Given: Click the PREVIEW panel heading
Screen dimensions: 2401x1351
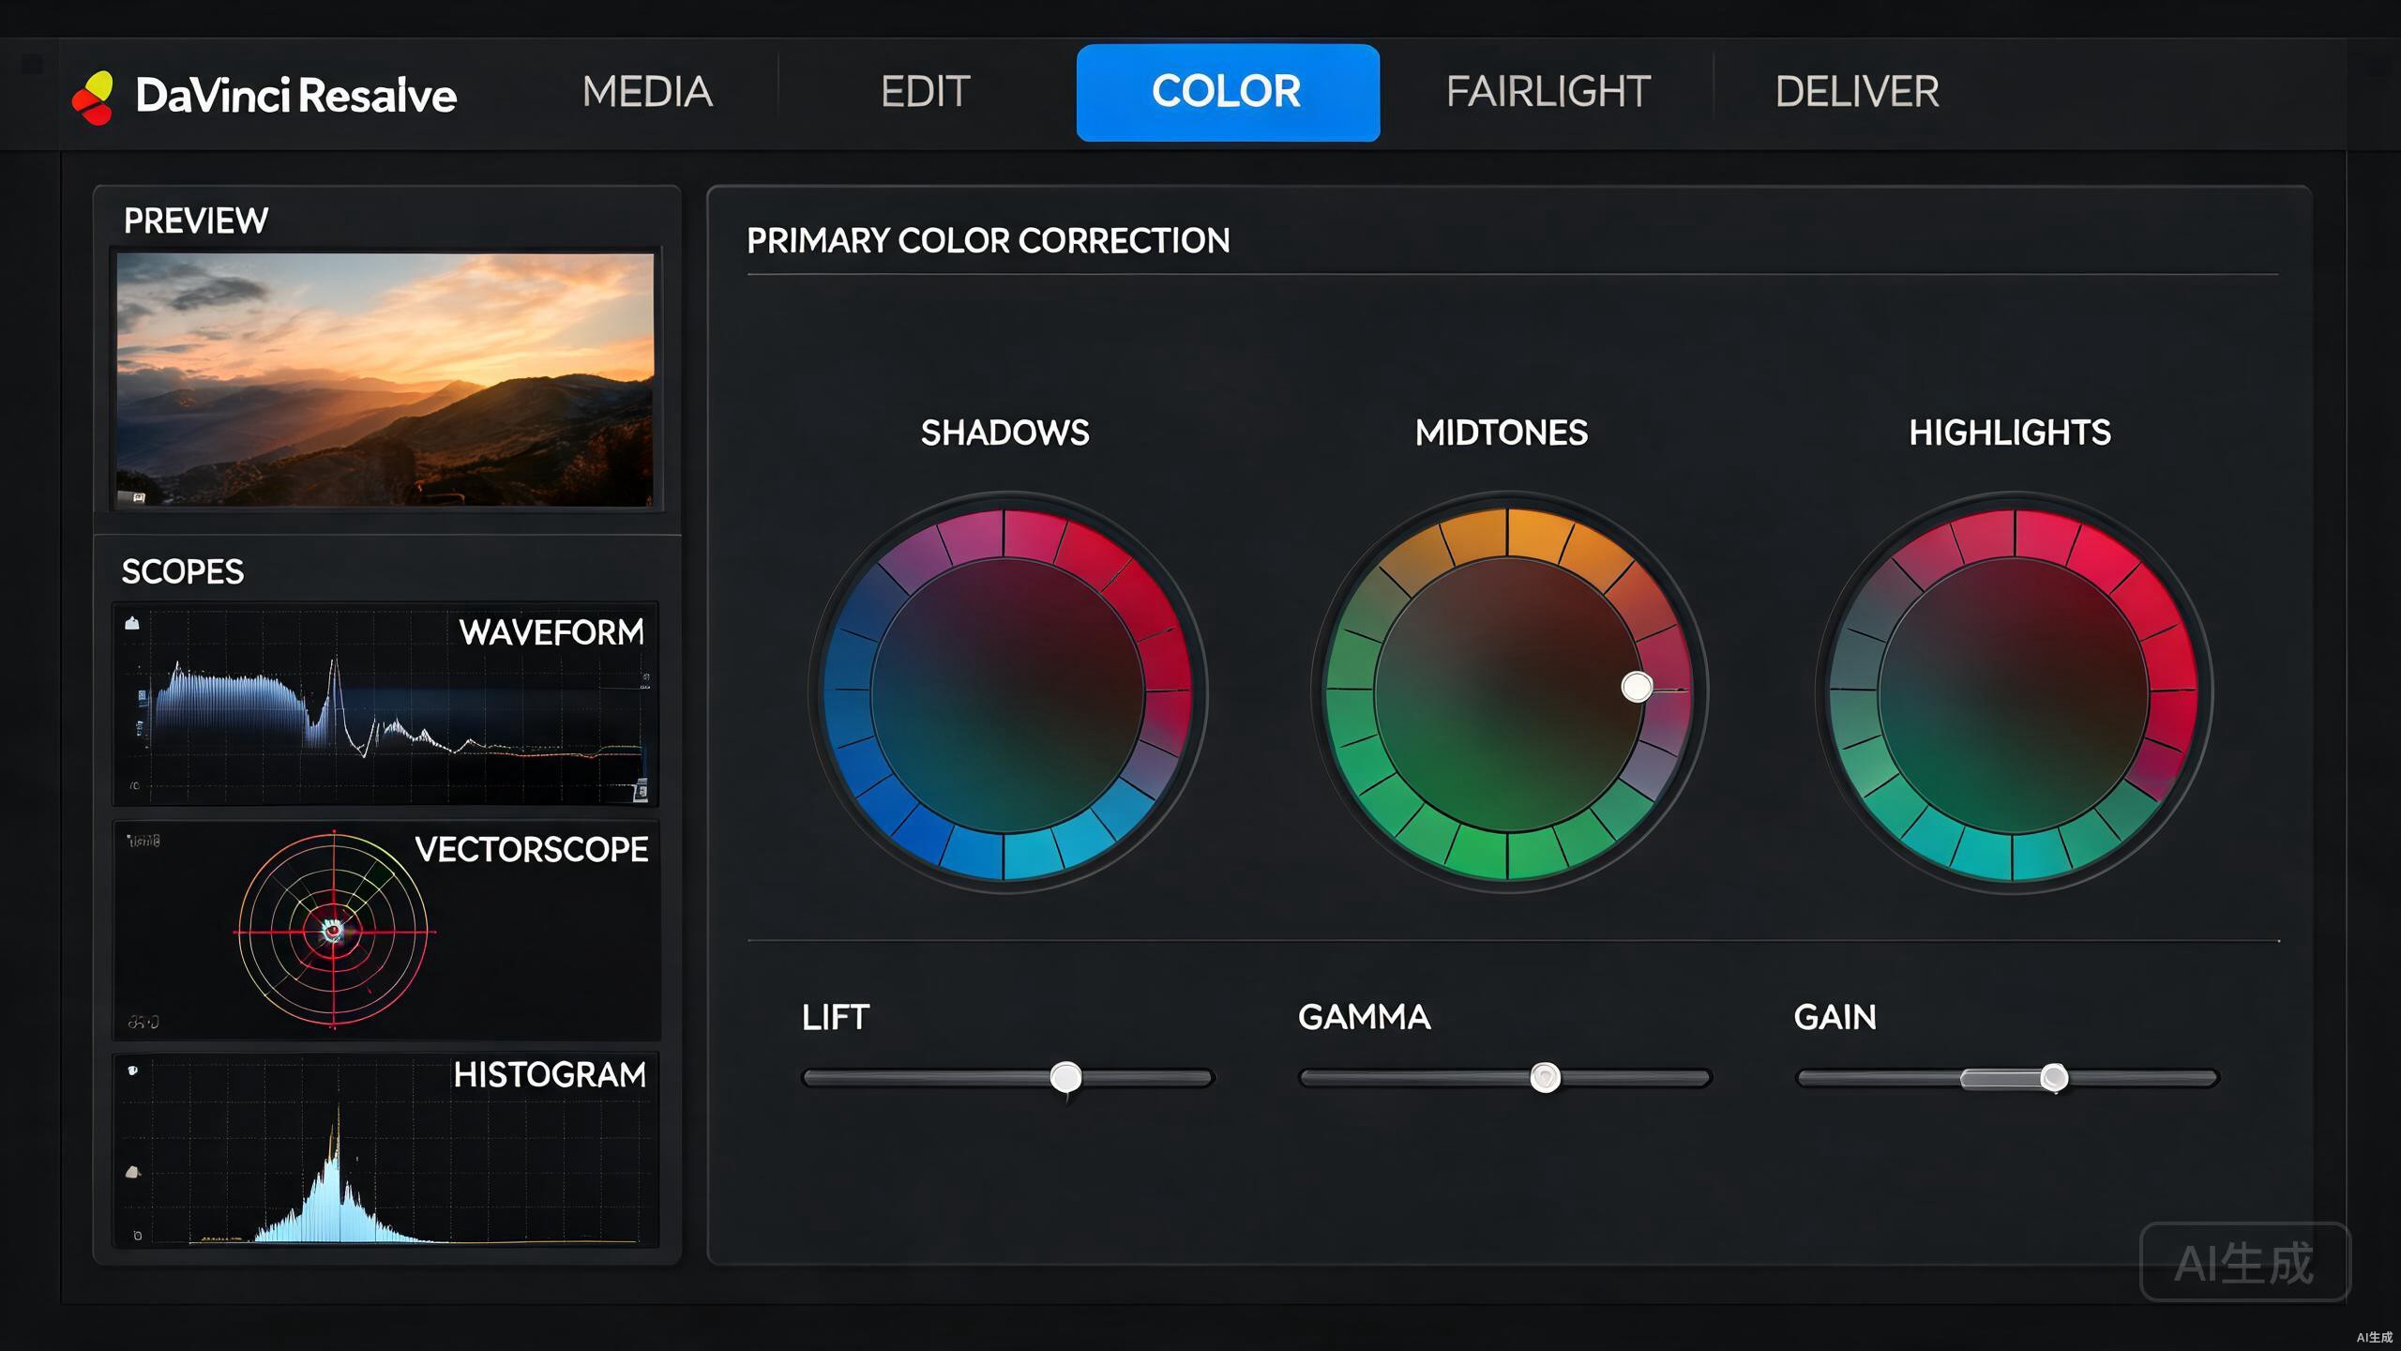Looking at the screenshot, I should coord(196,221).
